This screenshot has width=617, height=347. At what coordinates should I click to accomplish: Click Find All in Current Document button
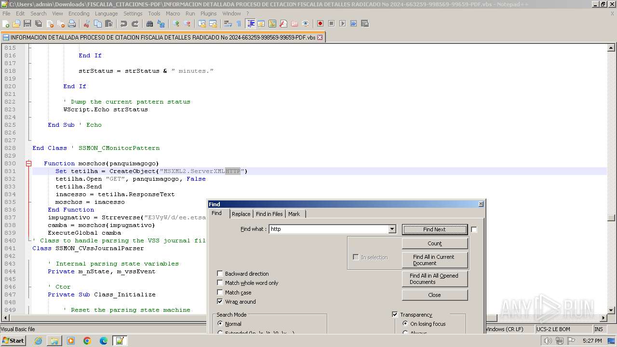pos(435,260)
